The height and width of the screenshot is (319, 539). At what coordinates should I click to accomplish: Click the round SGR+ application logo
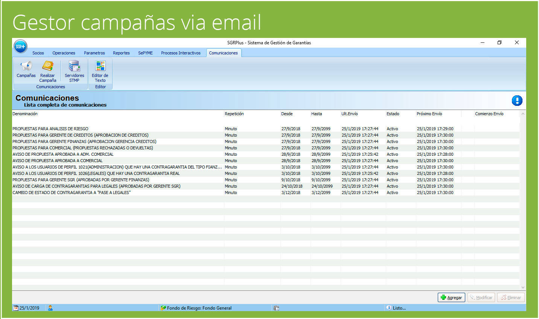click(x=20, y=46)
